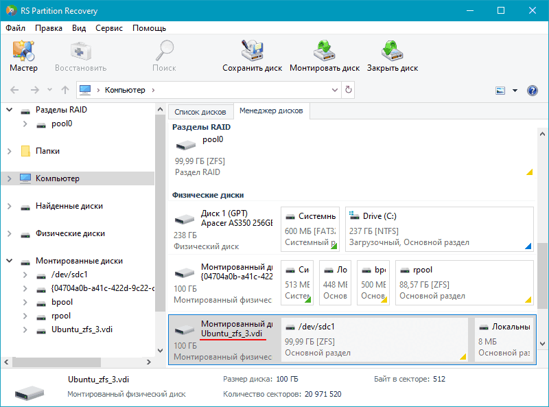This screenshot has height=407, width=549.
Task: Select Компьютер in the left tree
Action: point(58,178)
